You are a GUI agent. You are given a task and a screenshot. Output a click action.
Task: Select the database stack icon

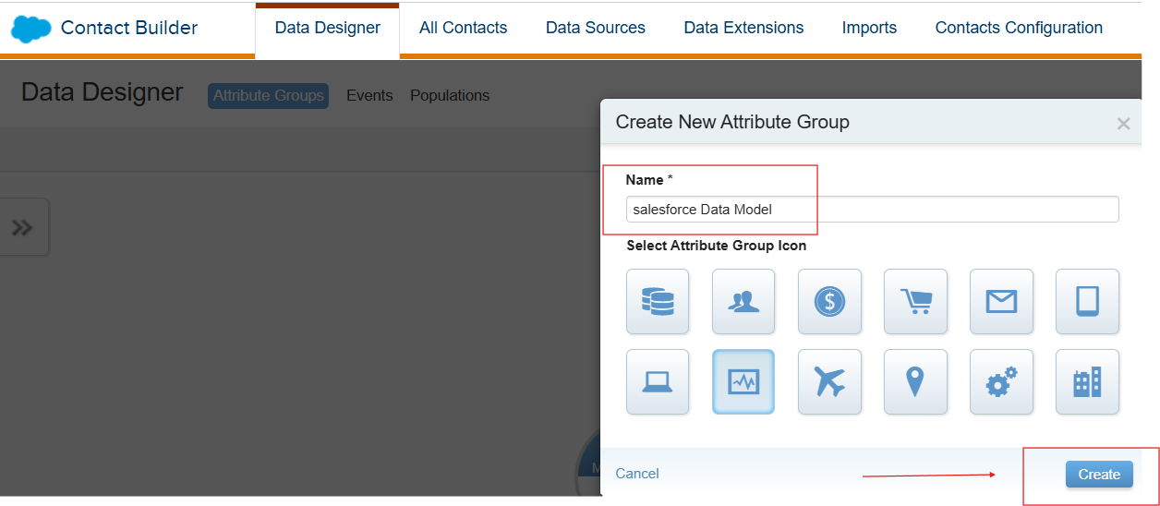tap(658, 301)
